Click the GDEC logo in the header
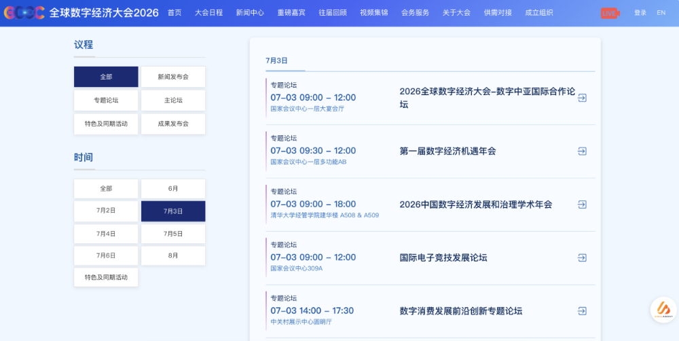This screenshot has height=341, width=679. point(24,13)
